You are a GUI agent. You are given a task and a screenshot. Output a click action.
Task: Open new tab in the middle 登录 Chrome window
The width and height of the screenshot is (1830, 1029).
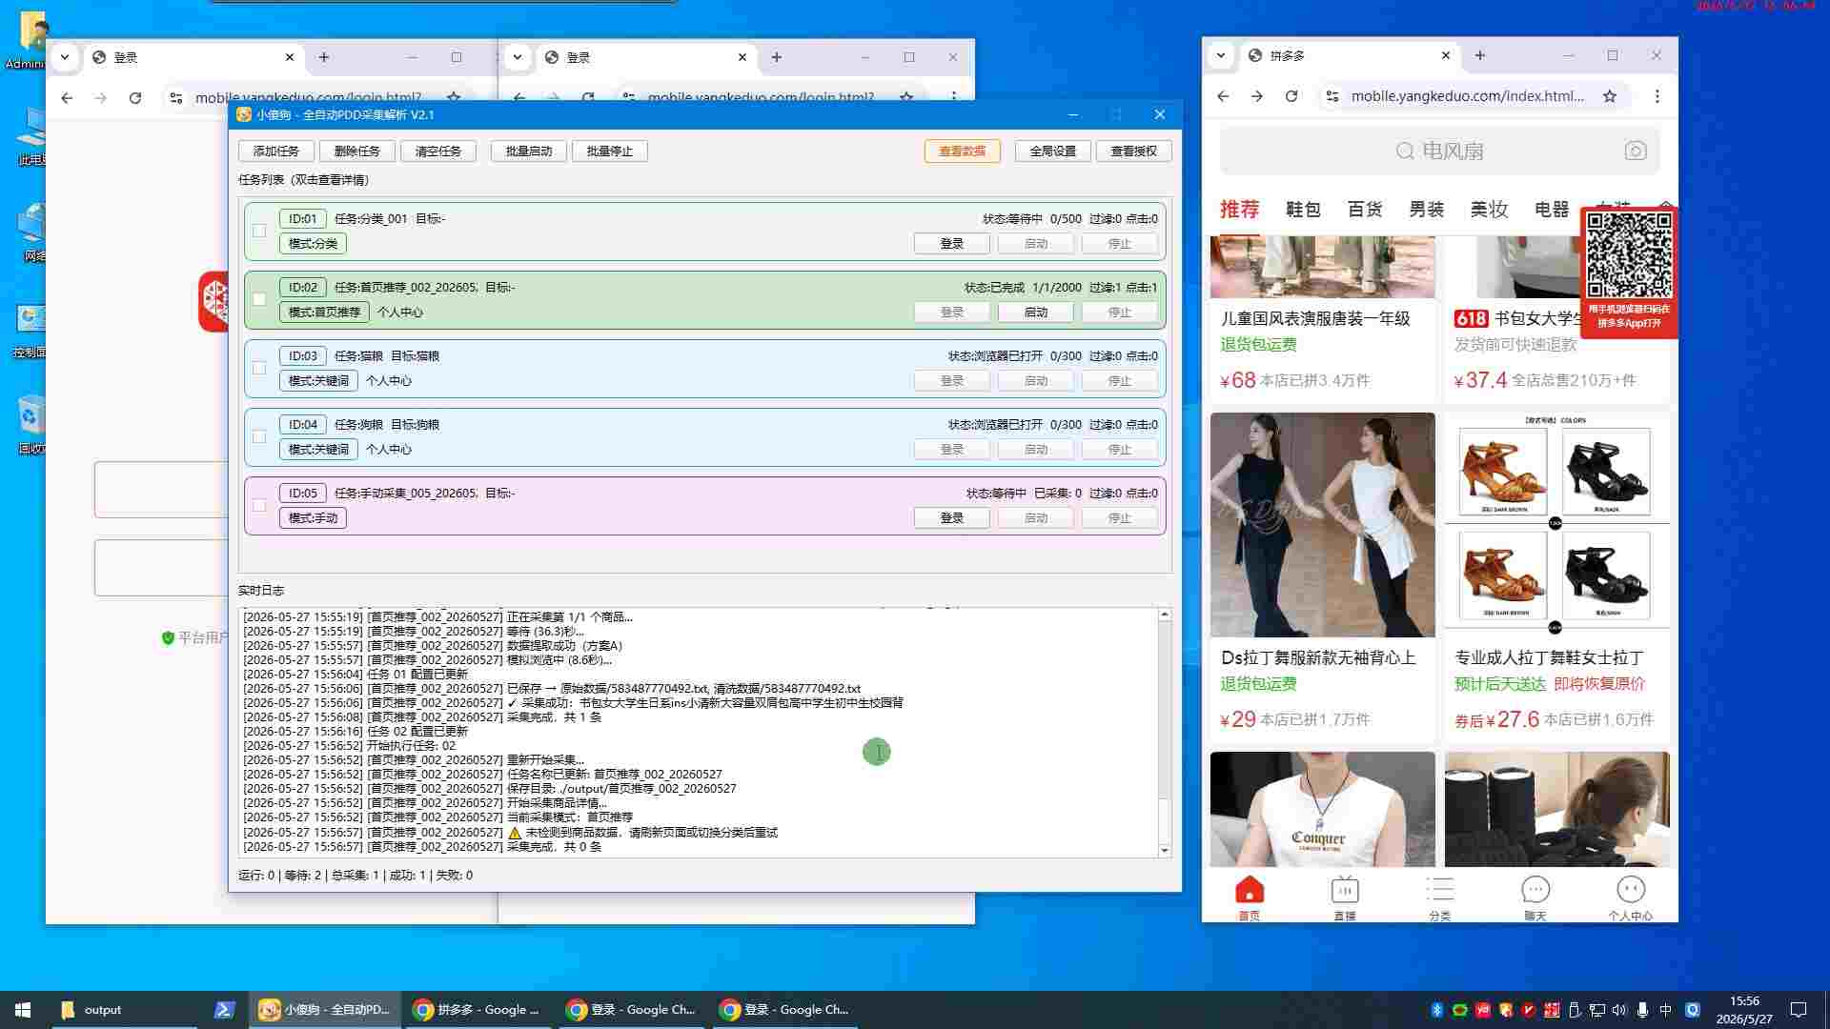(x=777, y=57)
